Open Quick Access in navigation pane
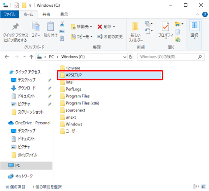This screenshot has height=191, width=209. (25, 72)
